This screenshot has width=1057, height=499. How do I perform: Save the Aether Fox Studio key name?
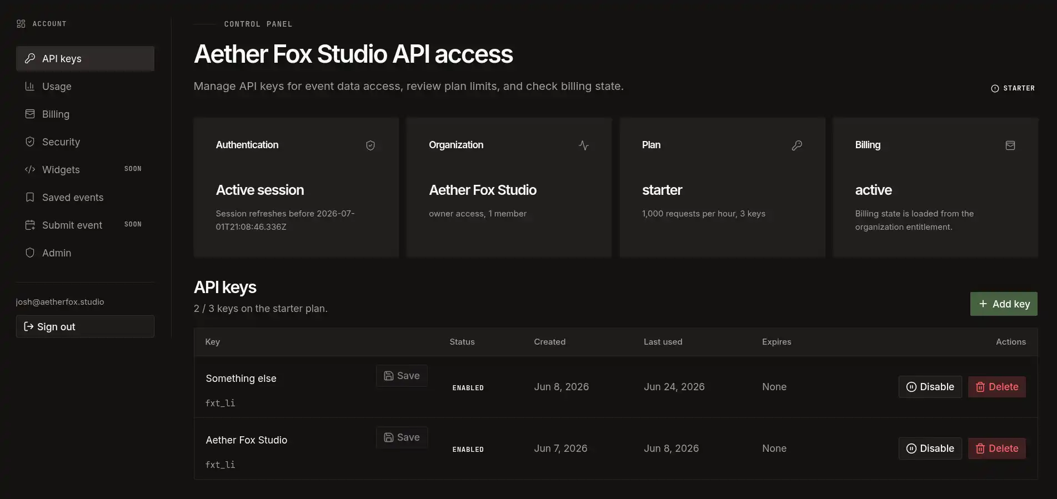click(x=402, y=437)
